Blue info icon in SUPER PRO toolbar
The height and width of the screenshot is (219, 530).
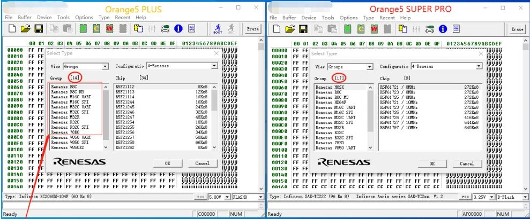(x=443, y=29)
